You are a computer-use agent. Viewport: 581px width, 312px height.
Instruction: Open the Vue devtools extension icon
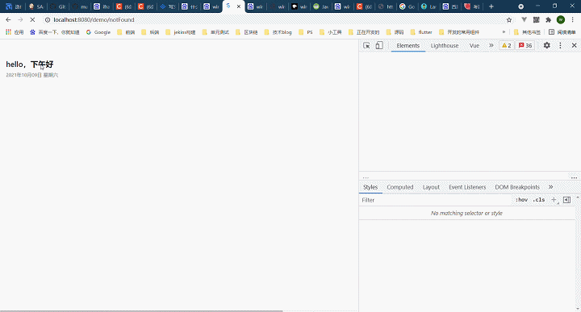coord(524,19)
